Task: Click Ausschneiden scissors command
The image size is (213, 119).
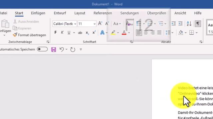Action: 26,21
